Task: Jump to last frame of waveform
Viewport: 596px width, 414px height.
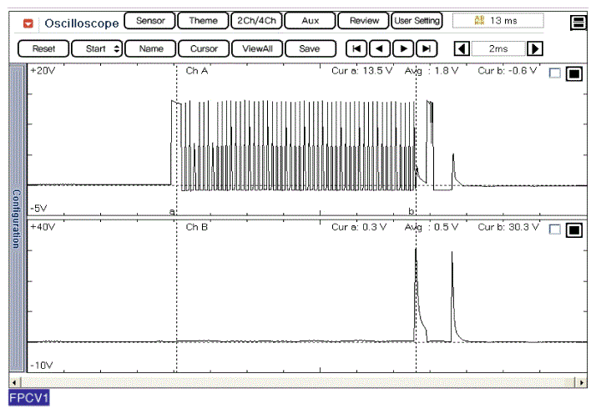Action: point(427,49)
